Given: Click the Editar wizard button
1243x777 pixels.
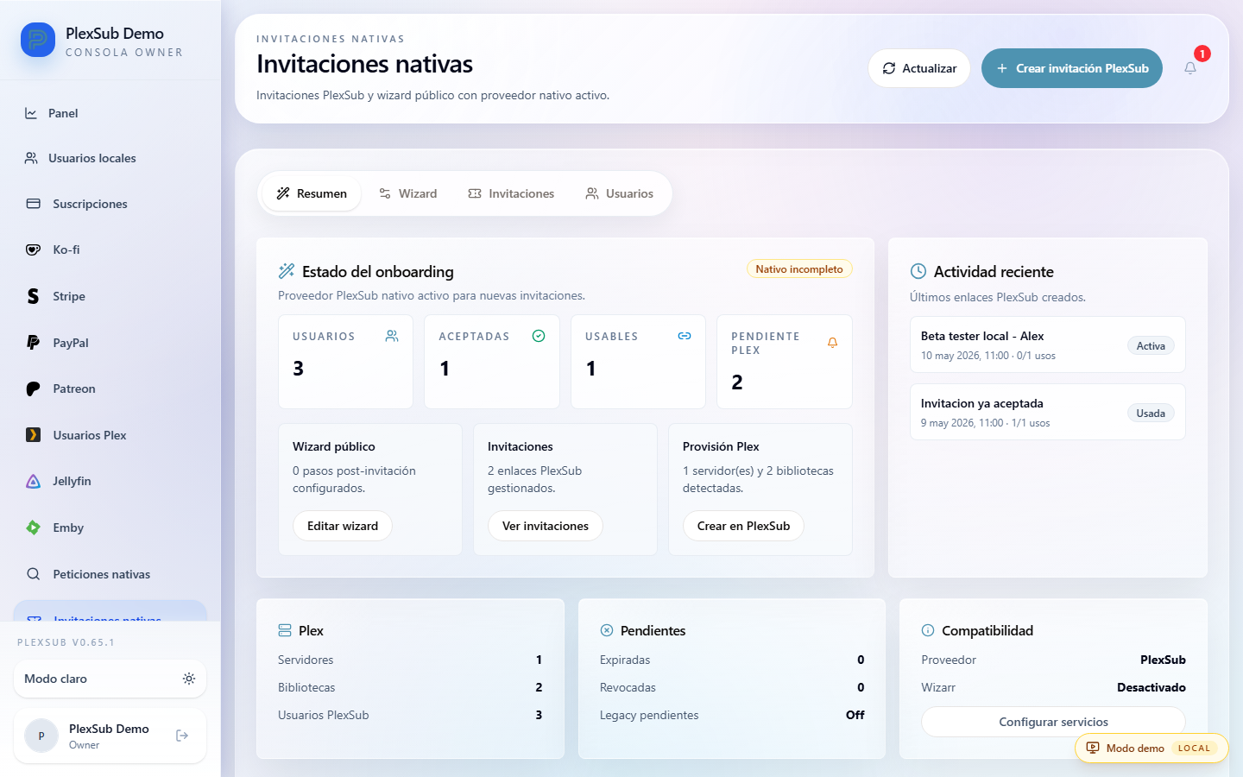Looking at the screenshot, I should (x=343, y=526).
